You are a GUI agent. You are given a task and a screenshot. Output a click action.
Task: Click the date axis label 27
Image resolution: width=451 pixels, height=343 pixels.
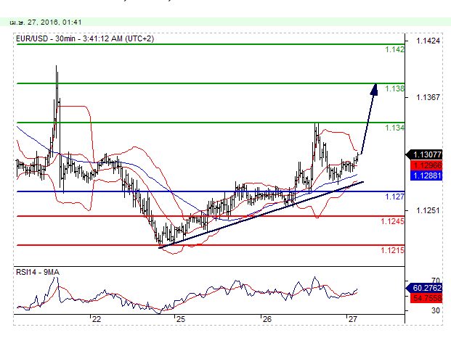352,319
